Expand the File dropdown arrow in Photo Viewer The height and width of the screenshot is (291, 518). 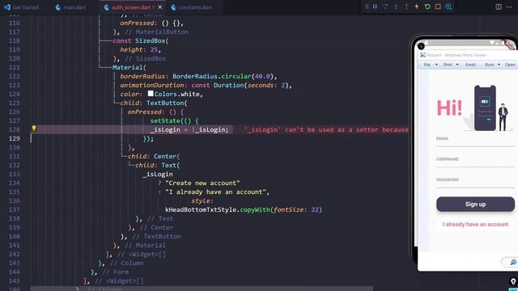point(436,65)
